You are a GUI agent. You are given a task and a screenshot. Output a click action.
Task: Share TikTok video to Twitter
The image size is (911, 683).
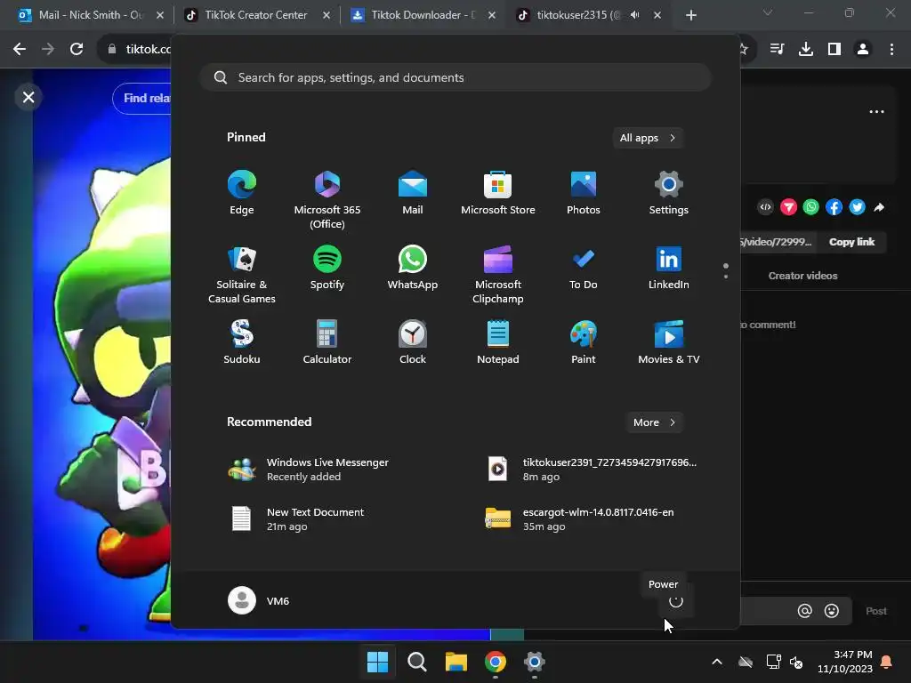[x=857, y=206]
